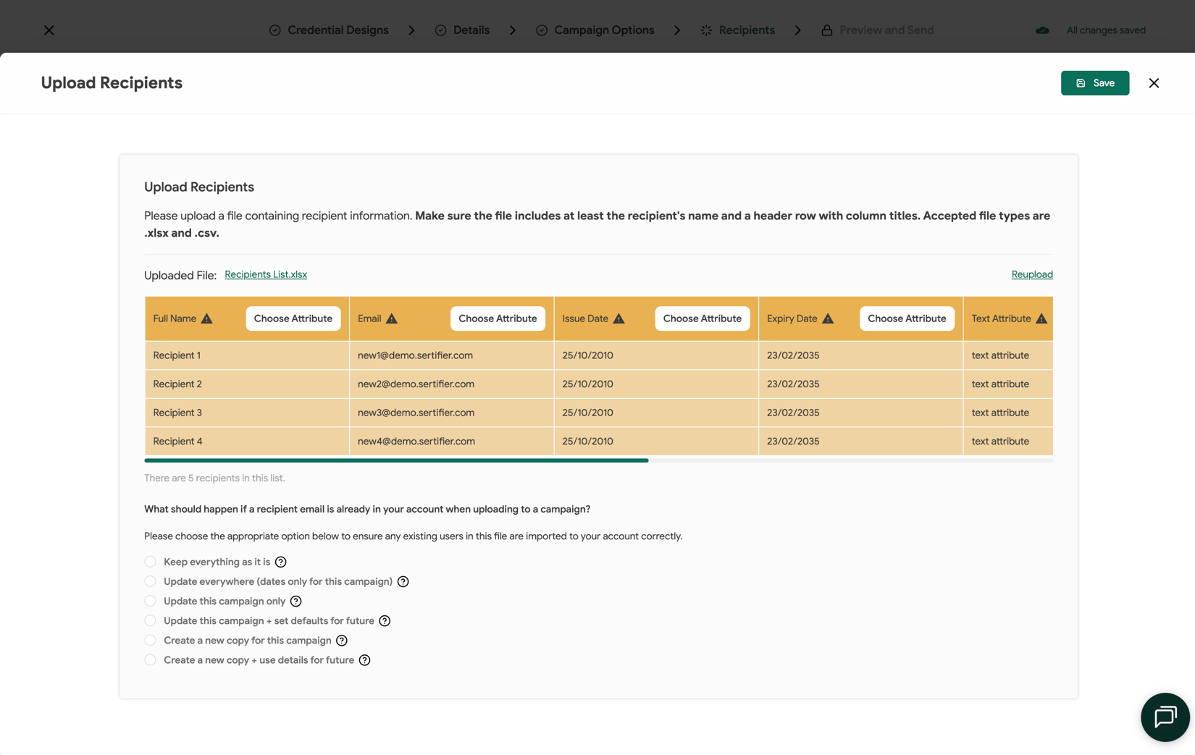The height and width of the screenshot is (755, 1195).
Task: Open the Credential Designs step
Action: (337, 30)
